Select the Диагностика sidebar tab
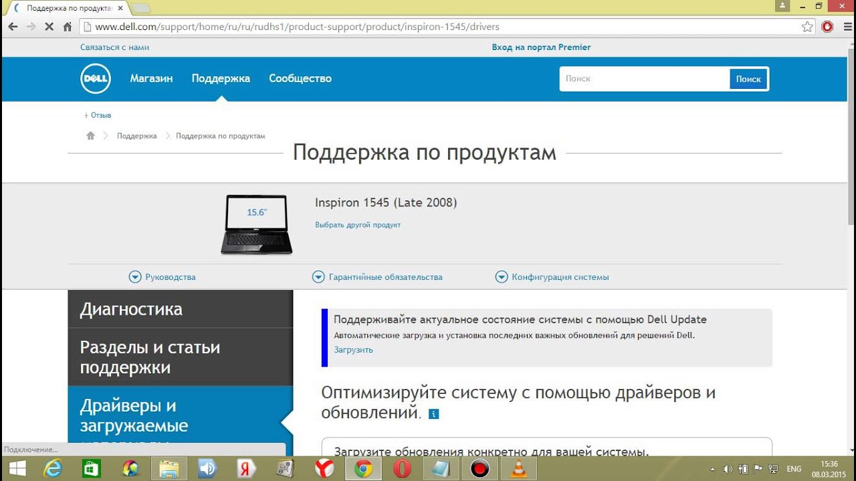This screenshot has width=856, height=481. click(181, 309)
